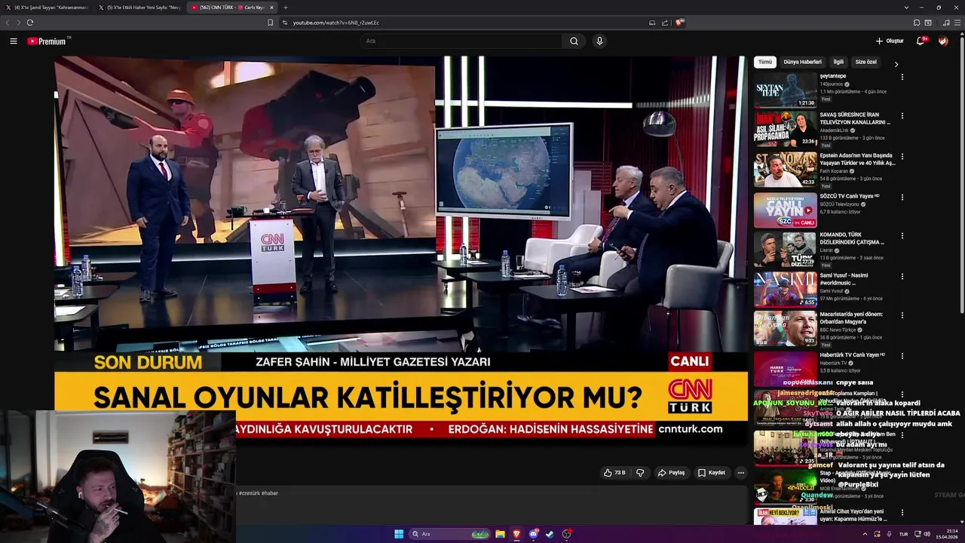Open Discord from the taskbar
Viewport: 965px width, 543px height.
tap(533, 534)
